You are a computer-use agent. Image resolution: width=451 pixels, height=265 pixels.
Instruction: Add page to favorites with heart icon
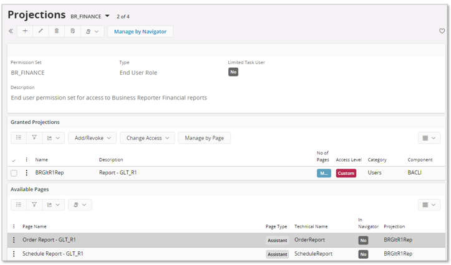(442, 31)
